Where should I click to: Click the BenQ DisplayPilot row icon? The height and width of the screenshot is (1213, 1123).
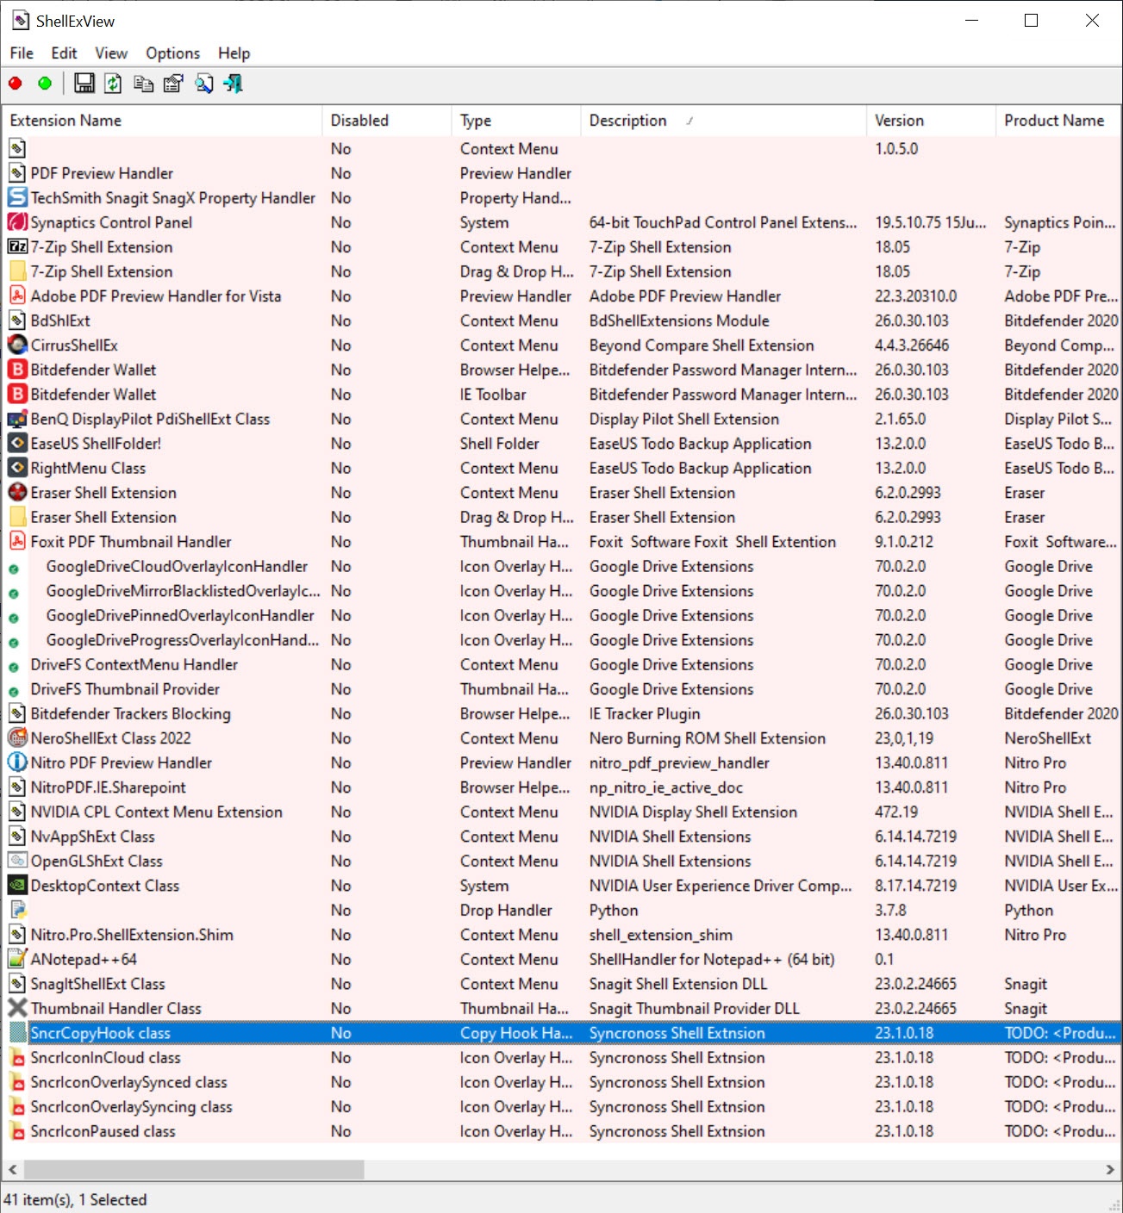coord(17,419)
